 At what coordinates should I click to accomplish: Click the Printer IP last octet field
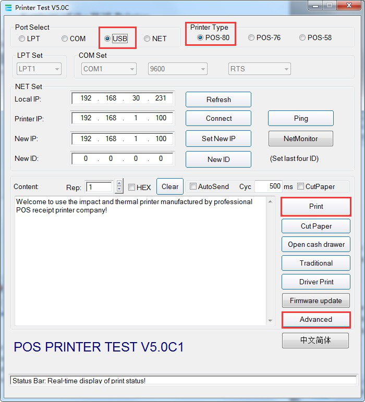[161, 118]
